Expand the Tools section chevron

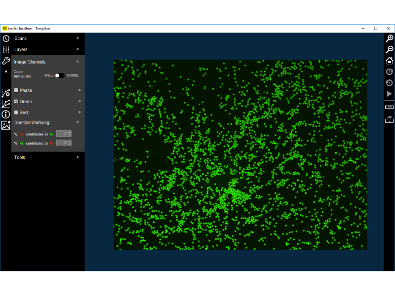78,157
